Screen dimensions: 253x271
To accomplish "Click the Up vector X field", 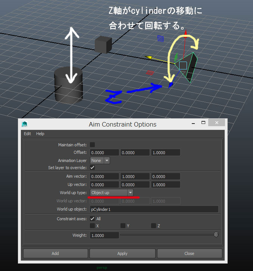I will [104, 184].
